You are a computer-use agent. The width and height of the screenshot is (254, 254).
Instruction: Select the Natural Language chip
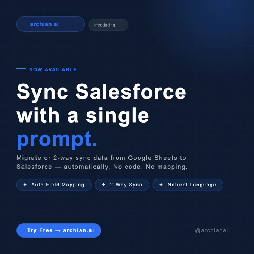click(x=188, y=185)
